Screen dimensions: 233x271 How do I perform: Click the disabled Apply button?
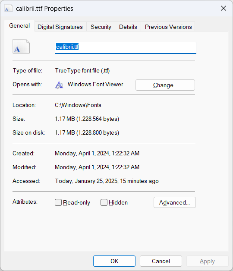click(x=208, y=261)
